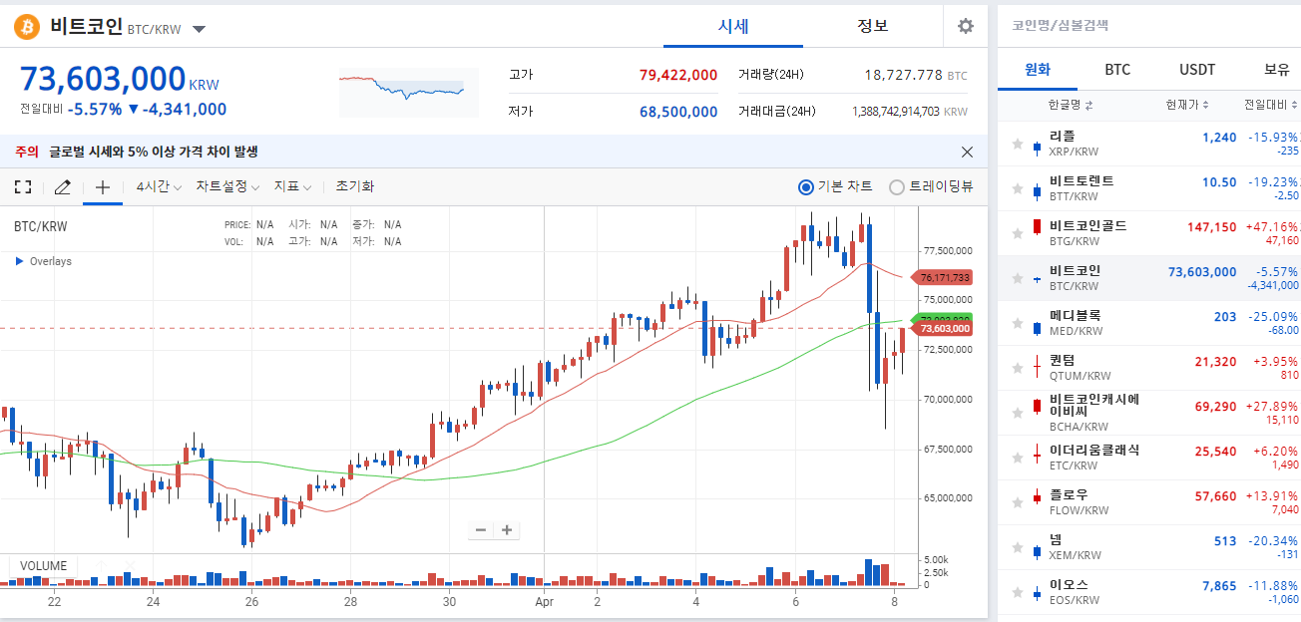Sort list by 한글명 column
The height and width of the screenshot is (622, 1301).
pyautogui.click(x=1071, y=105)
